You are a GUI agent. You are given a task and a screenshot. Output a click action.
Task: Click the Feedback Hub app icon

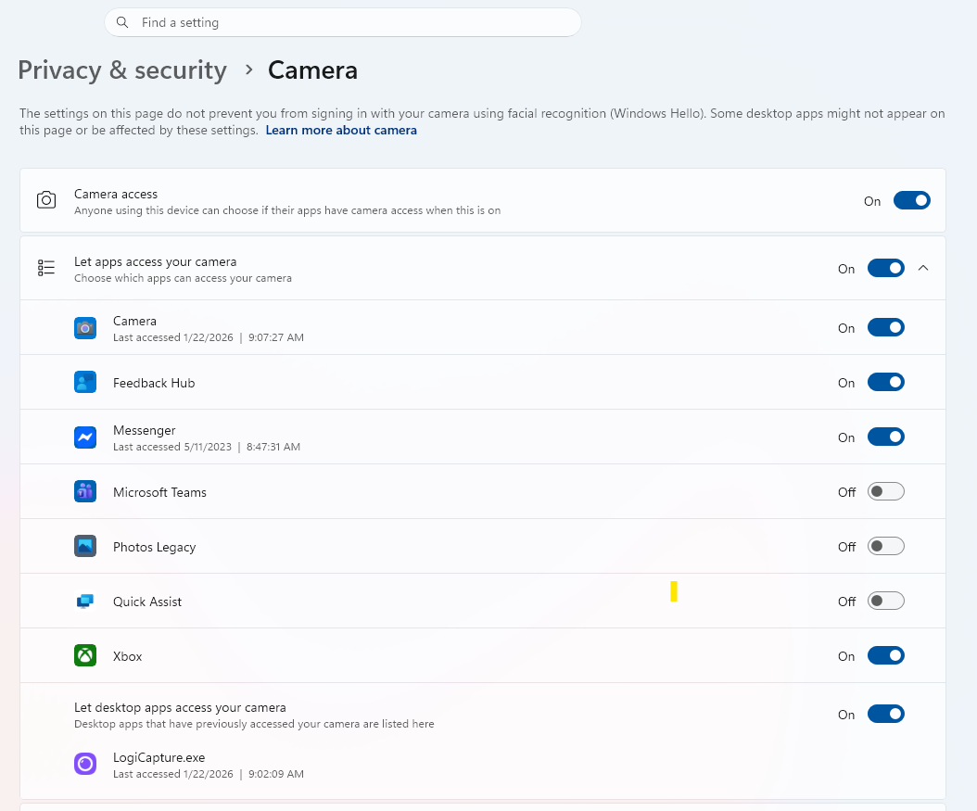[x=85, y=382]
